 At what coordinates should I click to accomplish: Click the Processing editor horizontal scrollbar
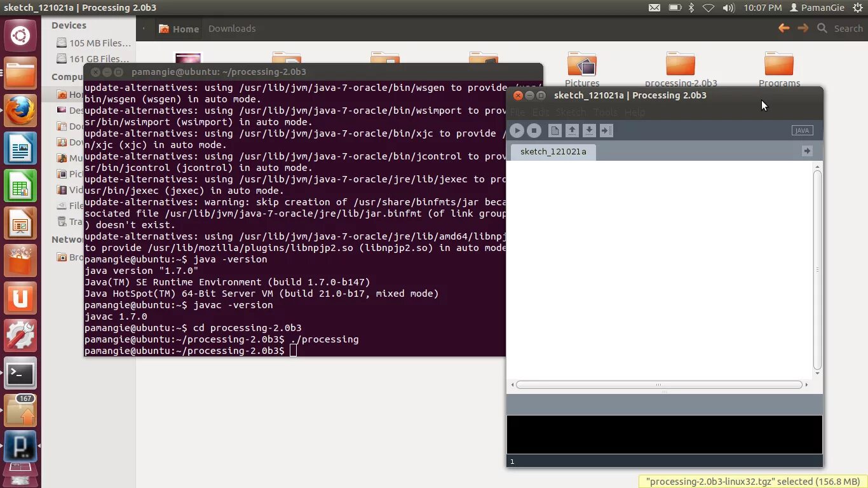659,384
